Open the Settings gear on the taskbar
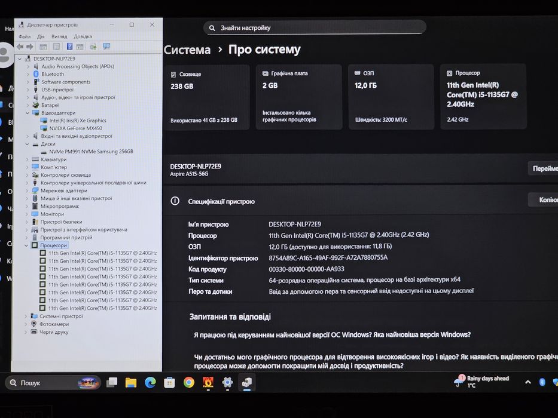Image resolution: width=558 pixels, height=418 pixels. point(227,382)
